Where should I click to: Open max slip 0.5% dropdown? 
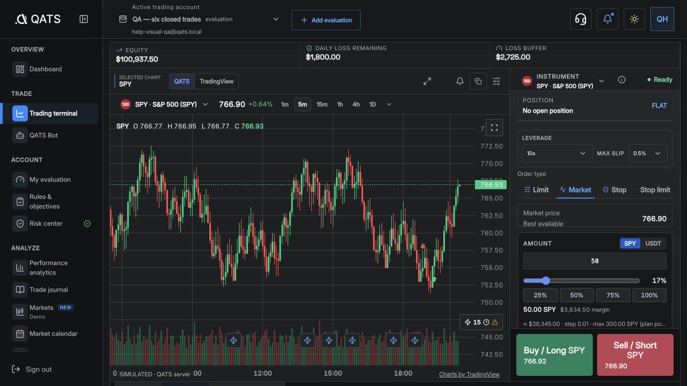648,153
